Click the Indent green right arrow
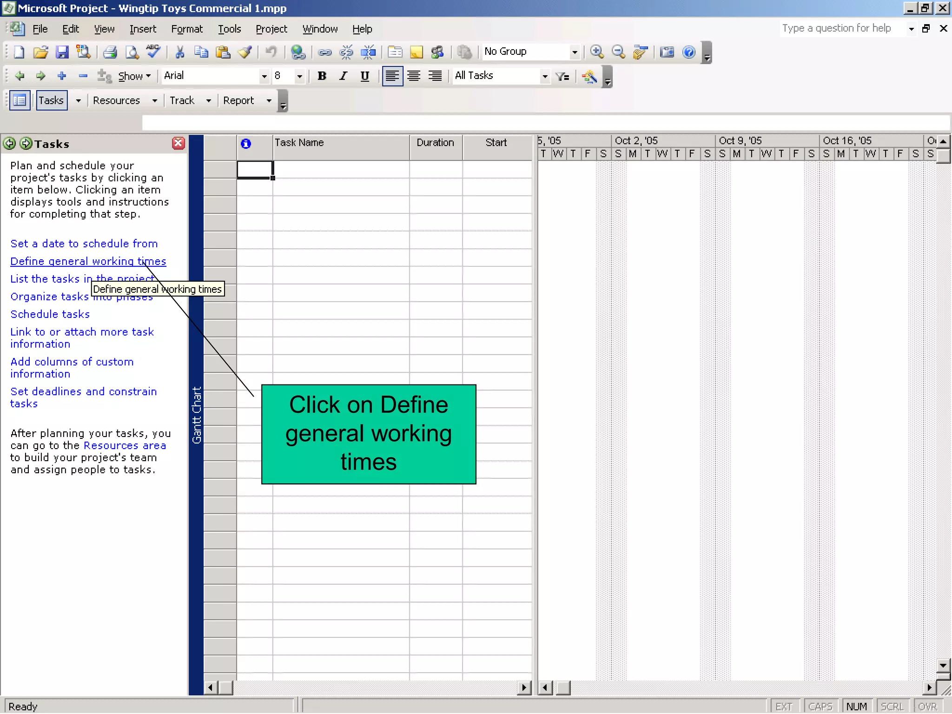This screenshot has width=952, height=714. click(41, 76)
